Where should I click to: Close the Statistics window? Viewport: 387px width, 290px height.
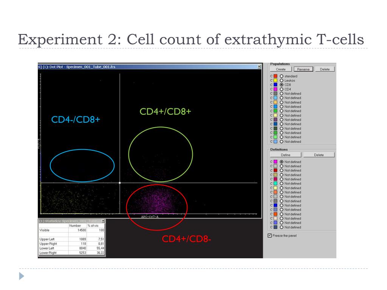(103, 221)
